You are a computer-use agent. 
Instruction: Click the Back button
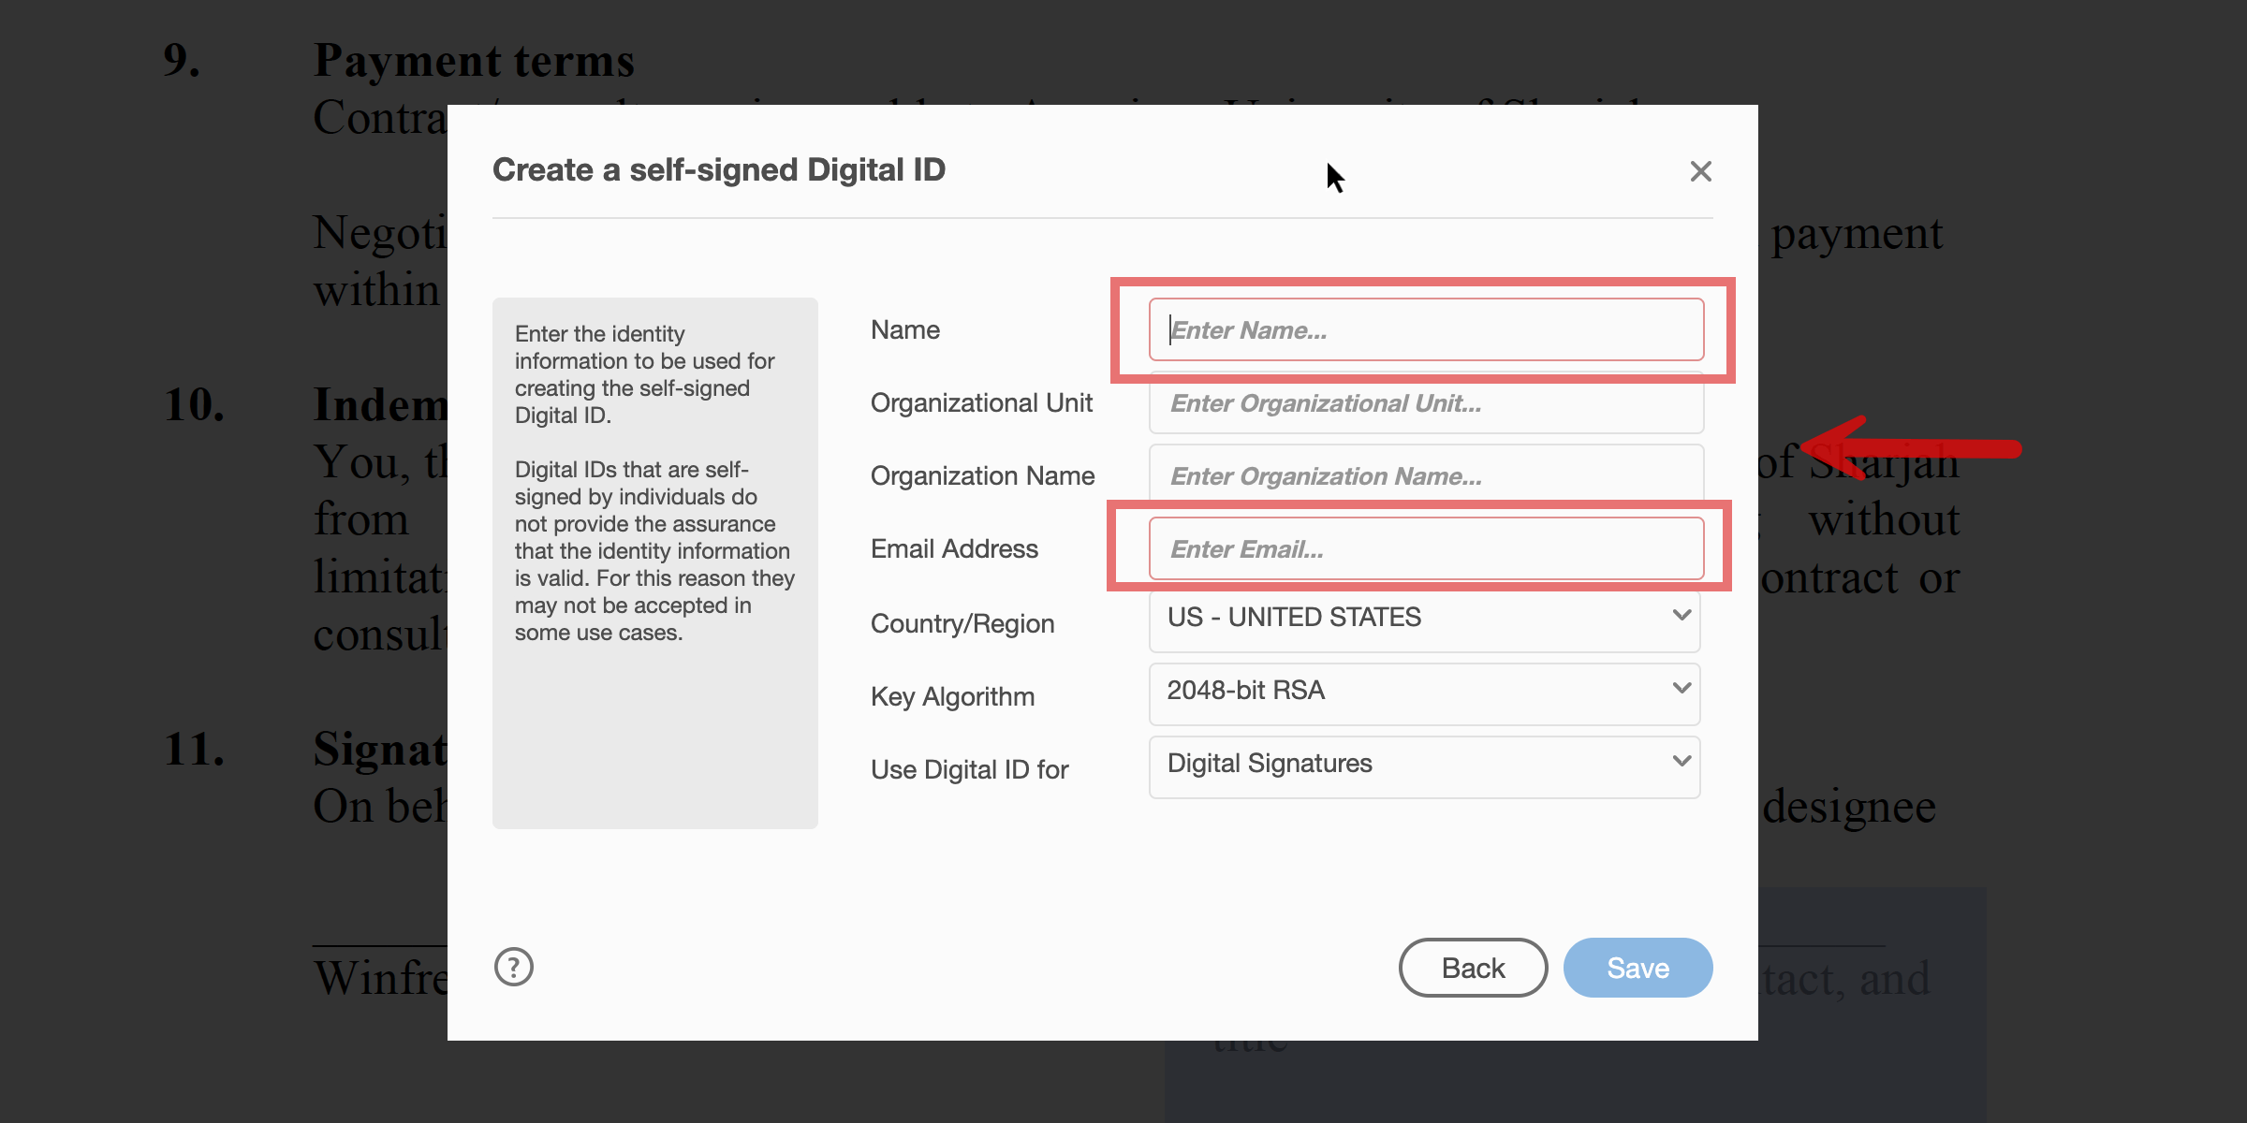point(1472,968)
